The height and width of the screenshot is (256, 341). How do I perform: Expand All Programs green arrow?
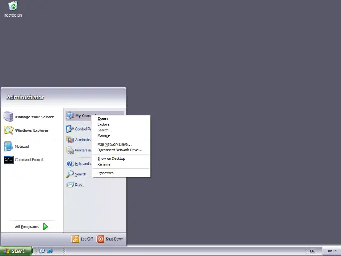coord(46,227)
